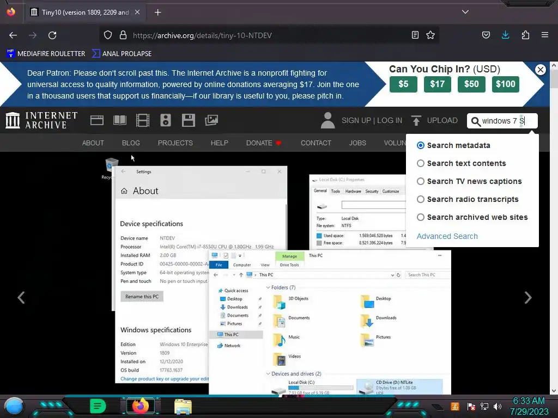Open the Audio speaker icon
The width and height of the screenshot is (558, 418).
tap(166, 120)
